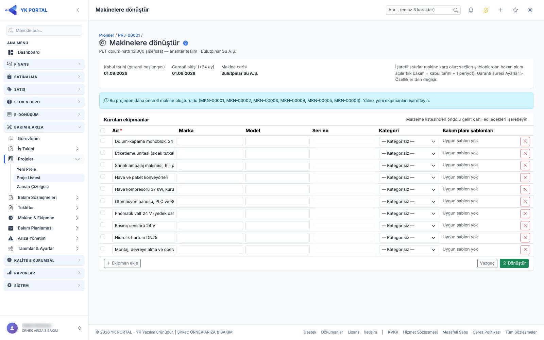This screenshot has height=340, width=544.
Task: Delete the Basınç sensörü 24 V row
Action: click(525, 226)
